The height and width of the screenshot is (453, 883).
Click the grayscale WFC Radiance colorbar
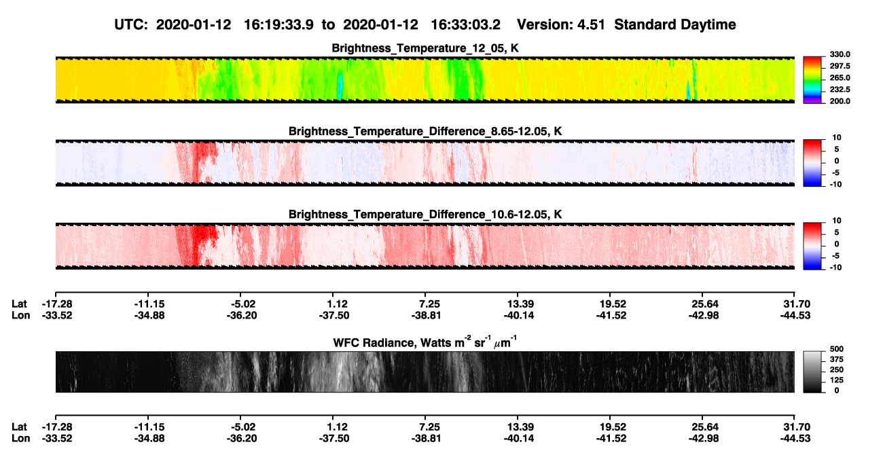point(813,372)
